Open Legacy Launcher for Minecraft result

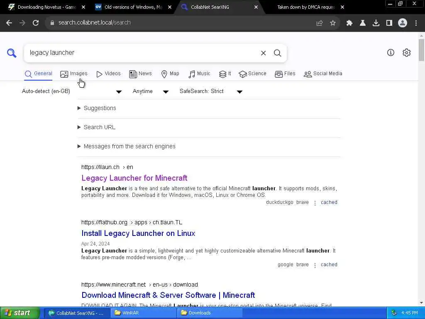tap(134, 178)
